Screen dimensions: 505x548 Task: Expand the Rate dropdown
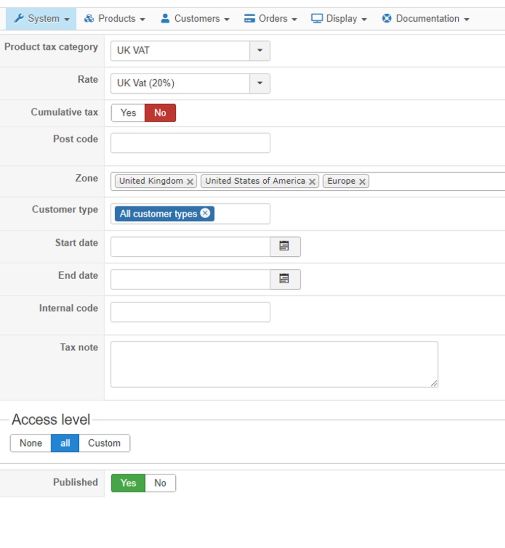click(260, 83)
